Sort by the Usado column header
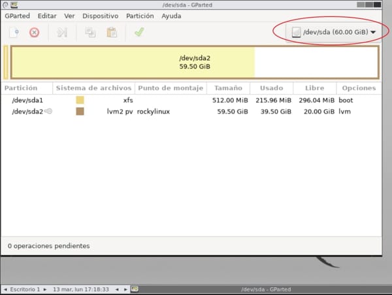This screenshot has height=295, width=392. click(x=272, y=88)
